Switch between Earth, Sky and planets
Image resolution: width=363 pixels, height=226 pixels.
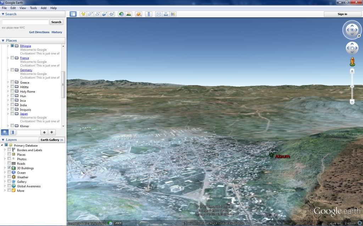[139, 14]
